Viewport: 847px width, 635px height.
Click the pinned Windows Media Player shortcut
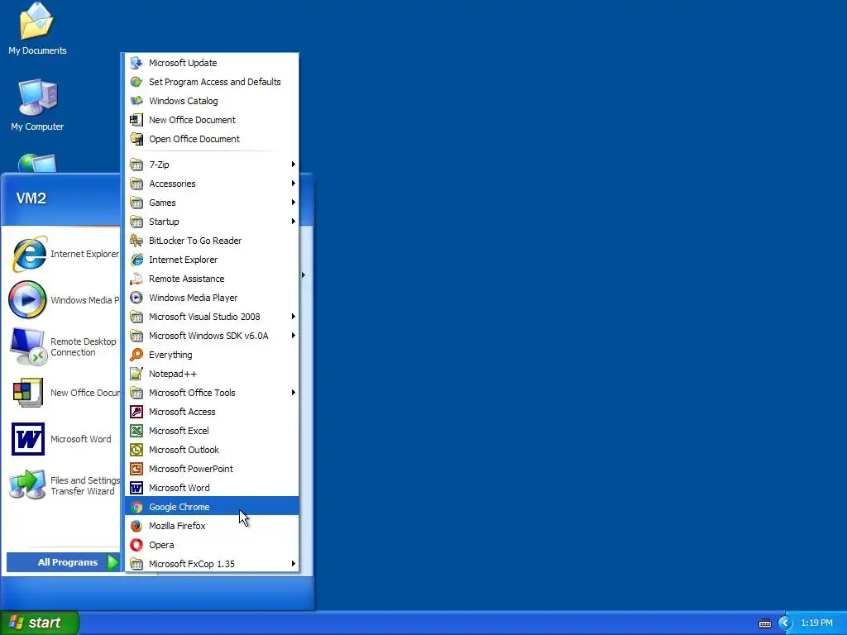[x=63, y=299]
